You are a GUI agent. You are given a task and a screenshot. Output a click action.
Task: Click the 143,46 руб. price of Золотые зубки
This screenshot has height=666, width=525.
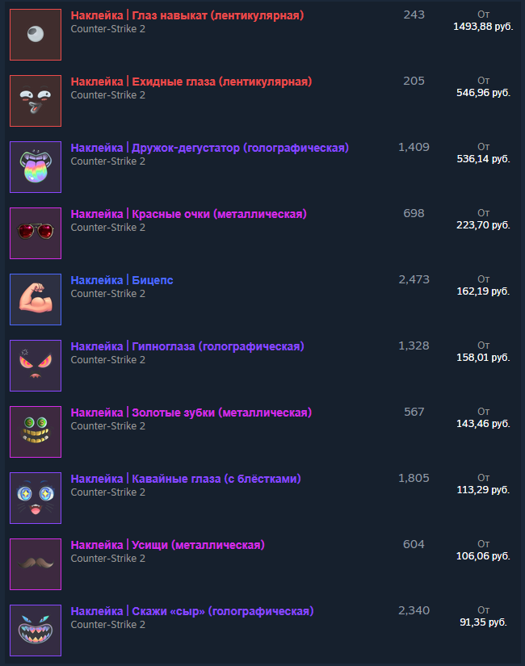click(x=483, y=424)
